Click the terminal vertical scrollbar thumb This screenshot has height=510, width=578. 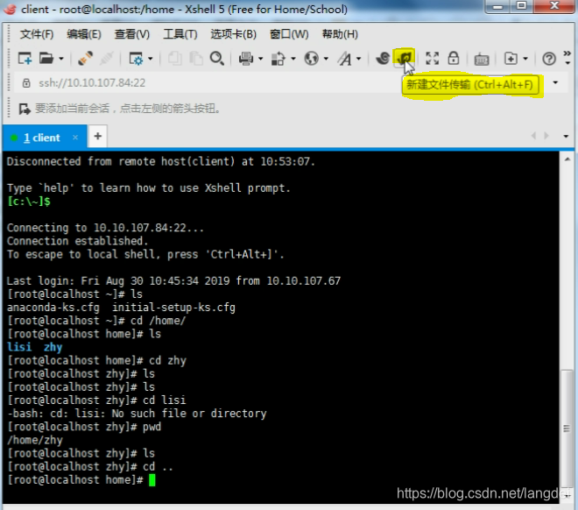(x=567, y=429)
